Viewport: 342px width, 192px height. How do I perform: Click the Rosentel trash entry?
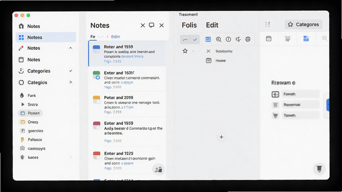pyautogui.click(x=295, y=105)
